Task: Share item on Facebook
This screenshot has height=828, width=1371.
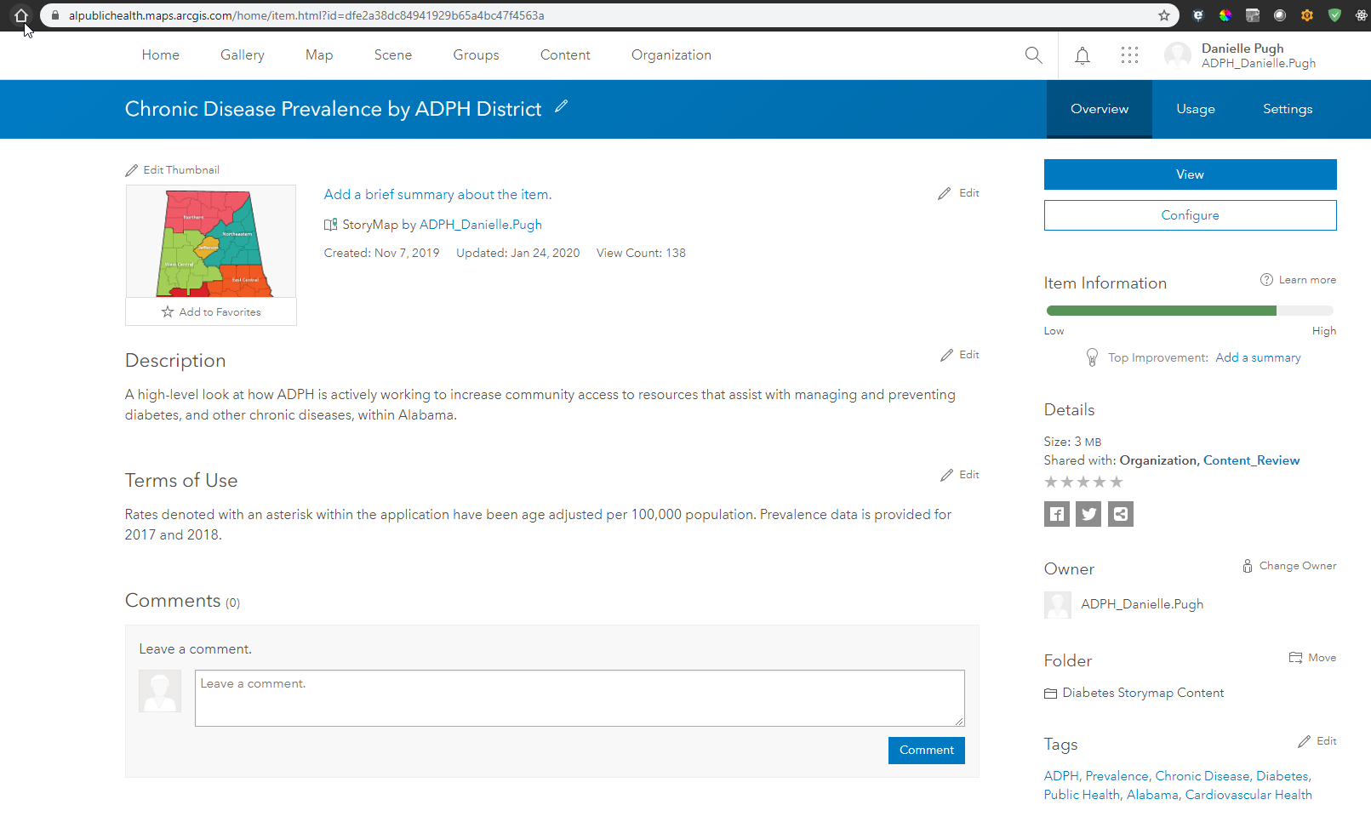Action: [1057, 514]
